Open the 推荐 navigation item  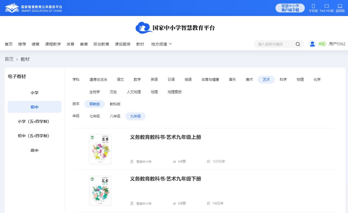pos(22,44)
